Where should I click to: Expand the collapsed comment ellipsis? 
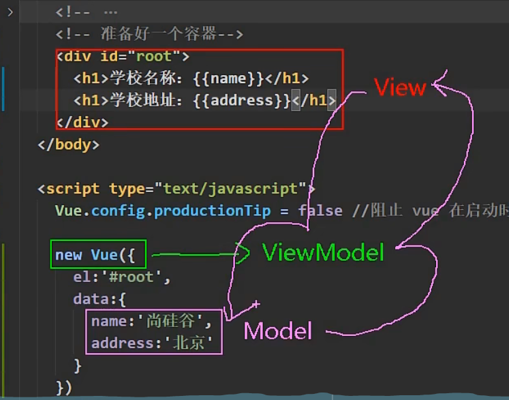point(110,12)
